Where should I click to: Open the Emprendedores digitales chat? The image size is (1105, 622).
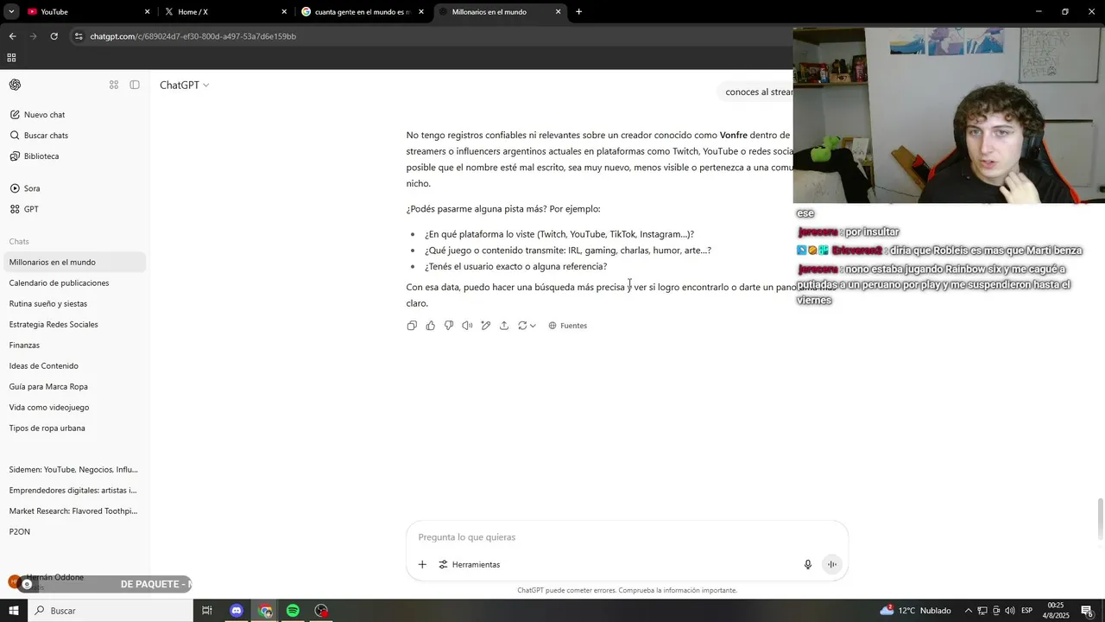point(73,490)
